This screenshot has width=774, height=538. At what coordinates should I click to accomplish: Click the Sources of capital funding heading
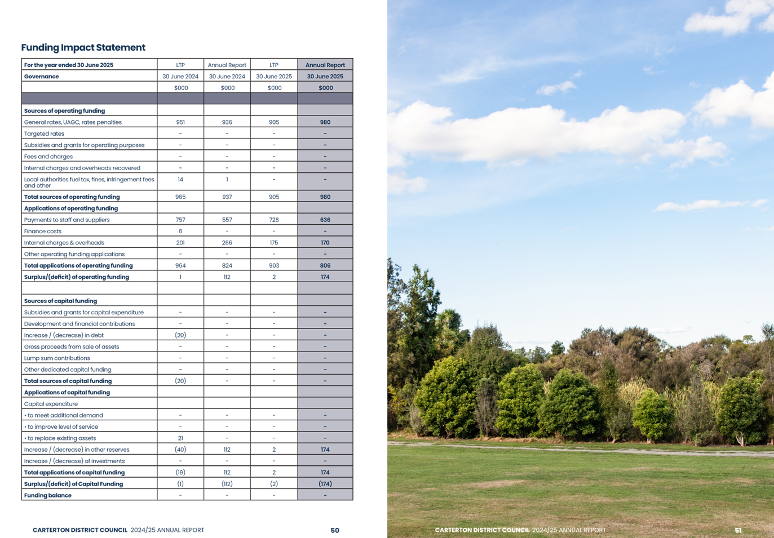[61, 301]
